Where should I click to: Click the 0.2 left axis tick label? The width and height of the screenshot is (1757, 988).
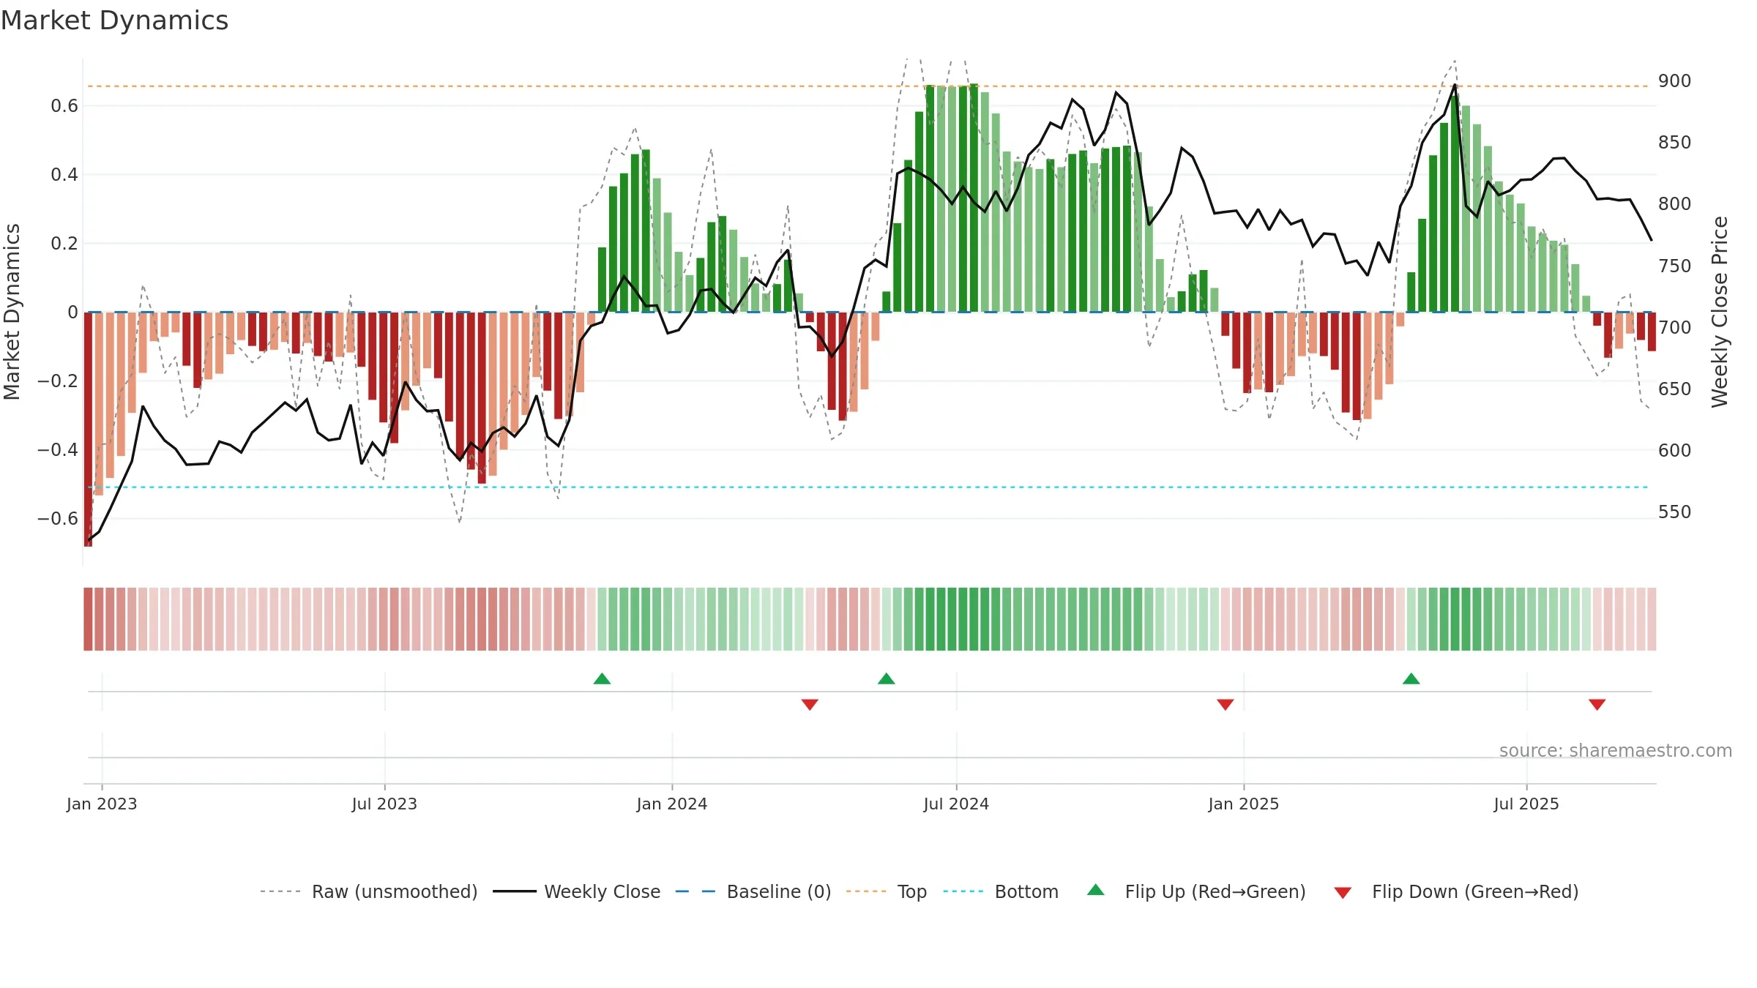pos(64,244)
